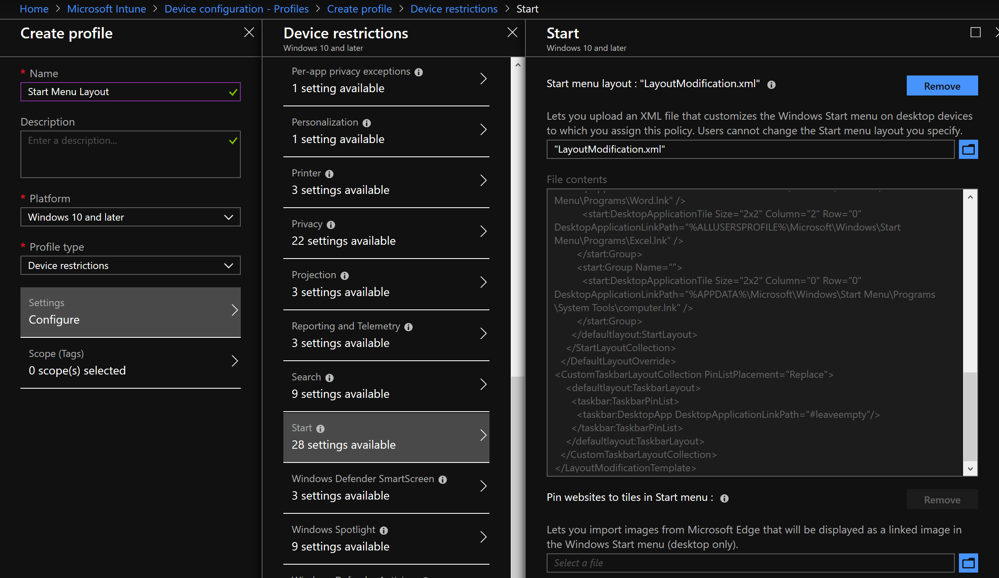Remove the Start menu layout file
This screenshot has height=578, width=999.
(942, 86)
